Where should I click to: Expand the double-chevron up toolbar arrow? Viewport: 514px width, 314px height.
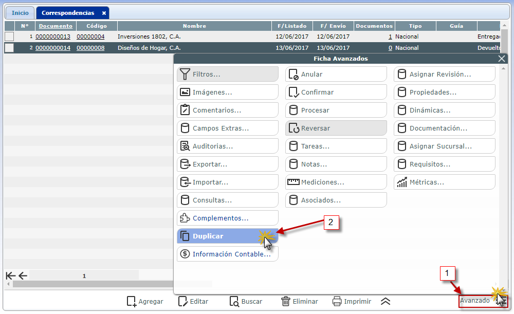pyautogui.click(x=385, y=301)
